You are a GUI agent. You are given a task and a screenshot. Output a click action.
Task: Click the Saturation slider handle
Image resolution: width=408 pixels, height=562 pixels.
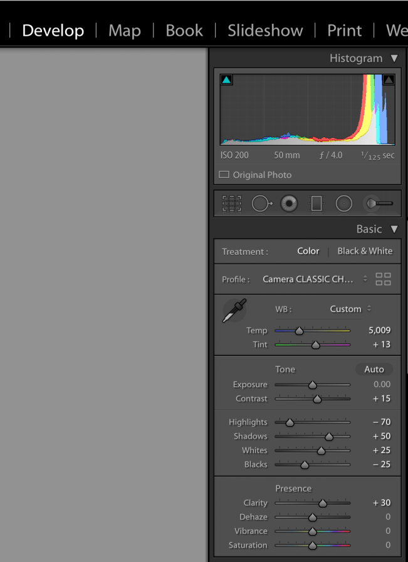click(313, 546)
